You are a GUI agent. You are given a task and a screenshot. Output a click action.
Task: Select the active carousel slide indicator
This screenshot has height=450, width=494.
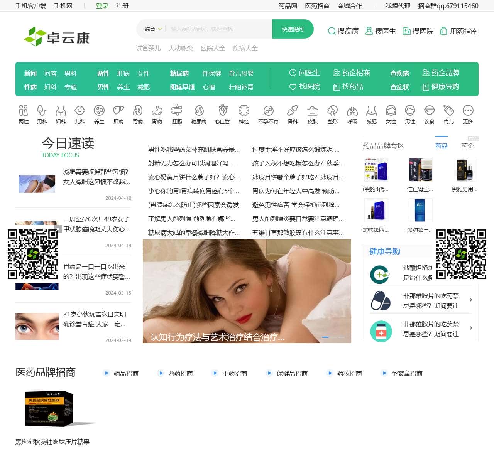[x=325, y=337]
